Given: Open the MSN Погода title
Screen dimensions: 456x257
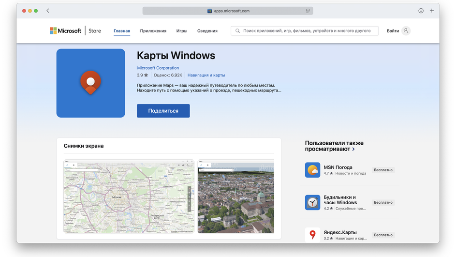Looking at the screenshot, I should [x=338, y=167].
